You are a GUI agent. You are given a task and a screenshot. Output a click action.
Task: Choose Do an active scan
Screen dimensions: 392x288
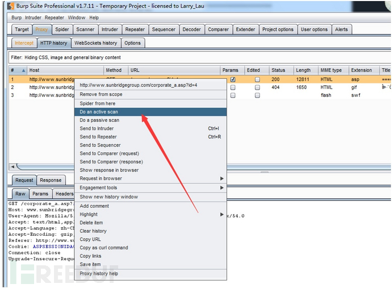pyautogui.click(x=151, y=112)
